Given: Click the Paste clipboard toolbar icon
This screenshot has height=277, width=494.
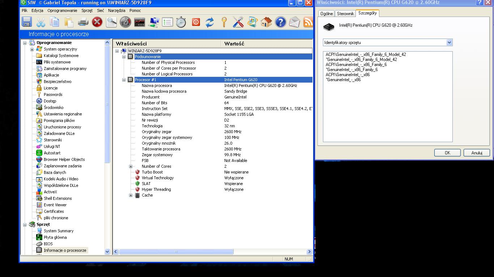Looking at the screenshot, I should [x=69, y=22].
